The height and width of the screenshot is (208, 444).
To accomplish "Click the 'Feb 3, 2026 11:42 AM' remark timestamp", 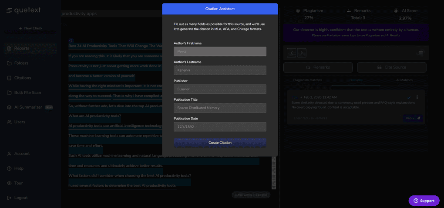I will pyautogui.click(x=320, y=97).
